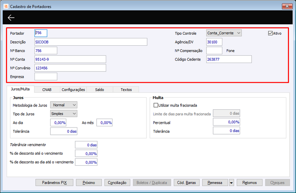This screenshot has width=296, height=193.
Task: Click the Parâmetros PIX button
Action: (54, 182)
